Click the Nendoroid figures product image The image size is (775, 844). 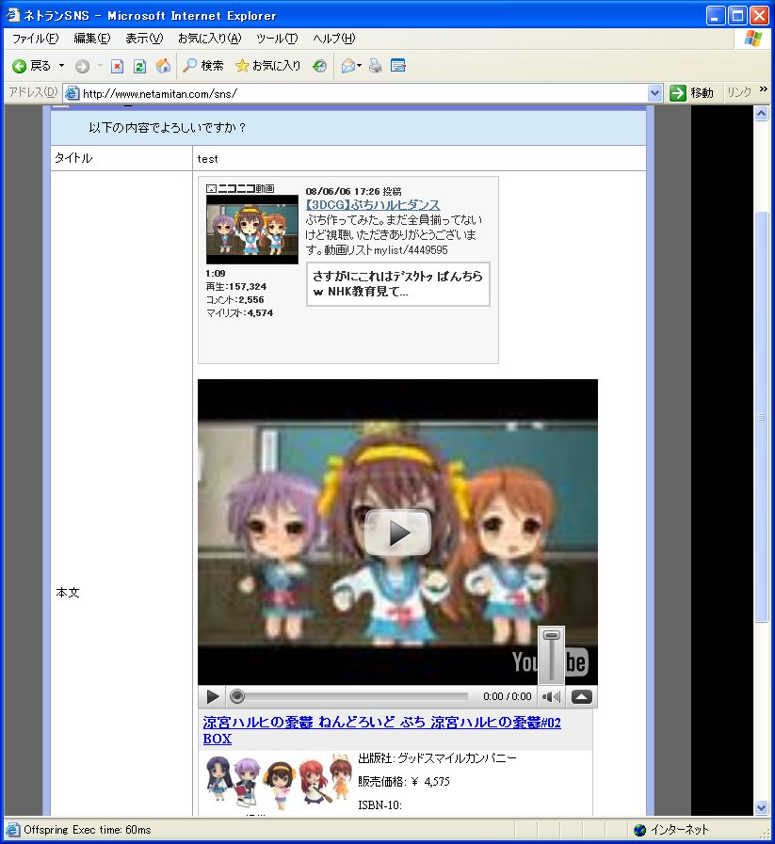(x=280, y=780)
